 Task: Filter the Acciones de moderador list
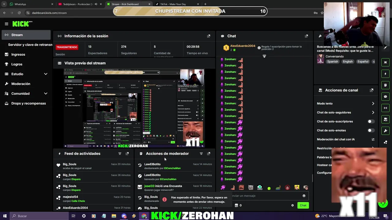(x=201, y=154)
